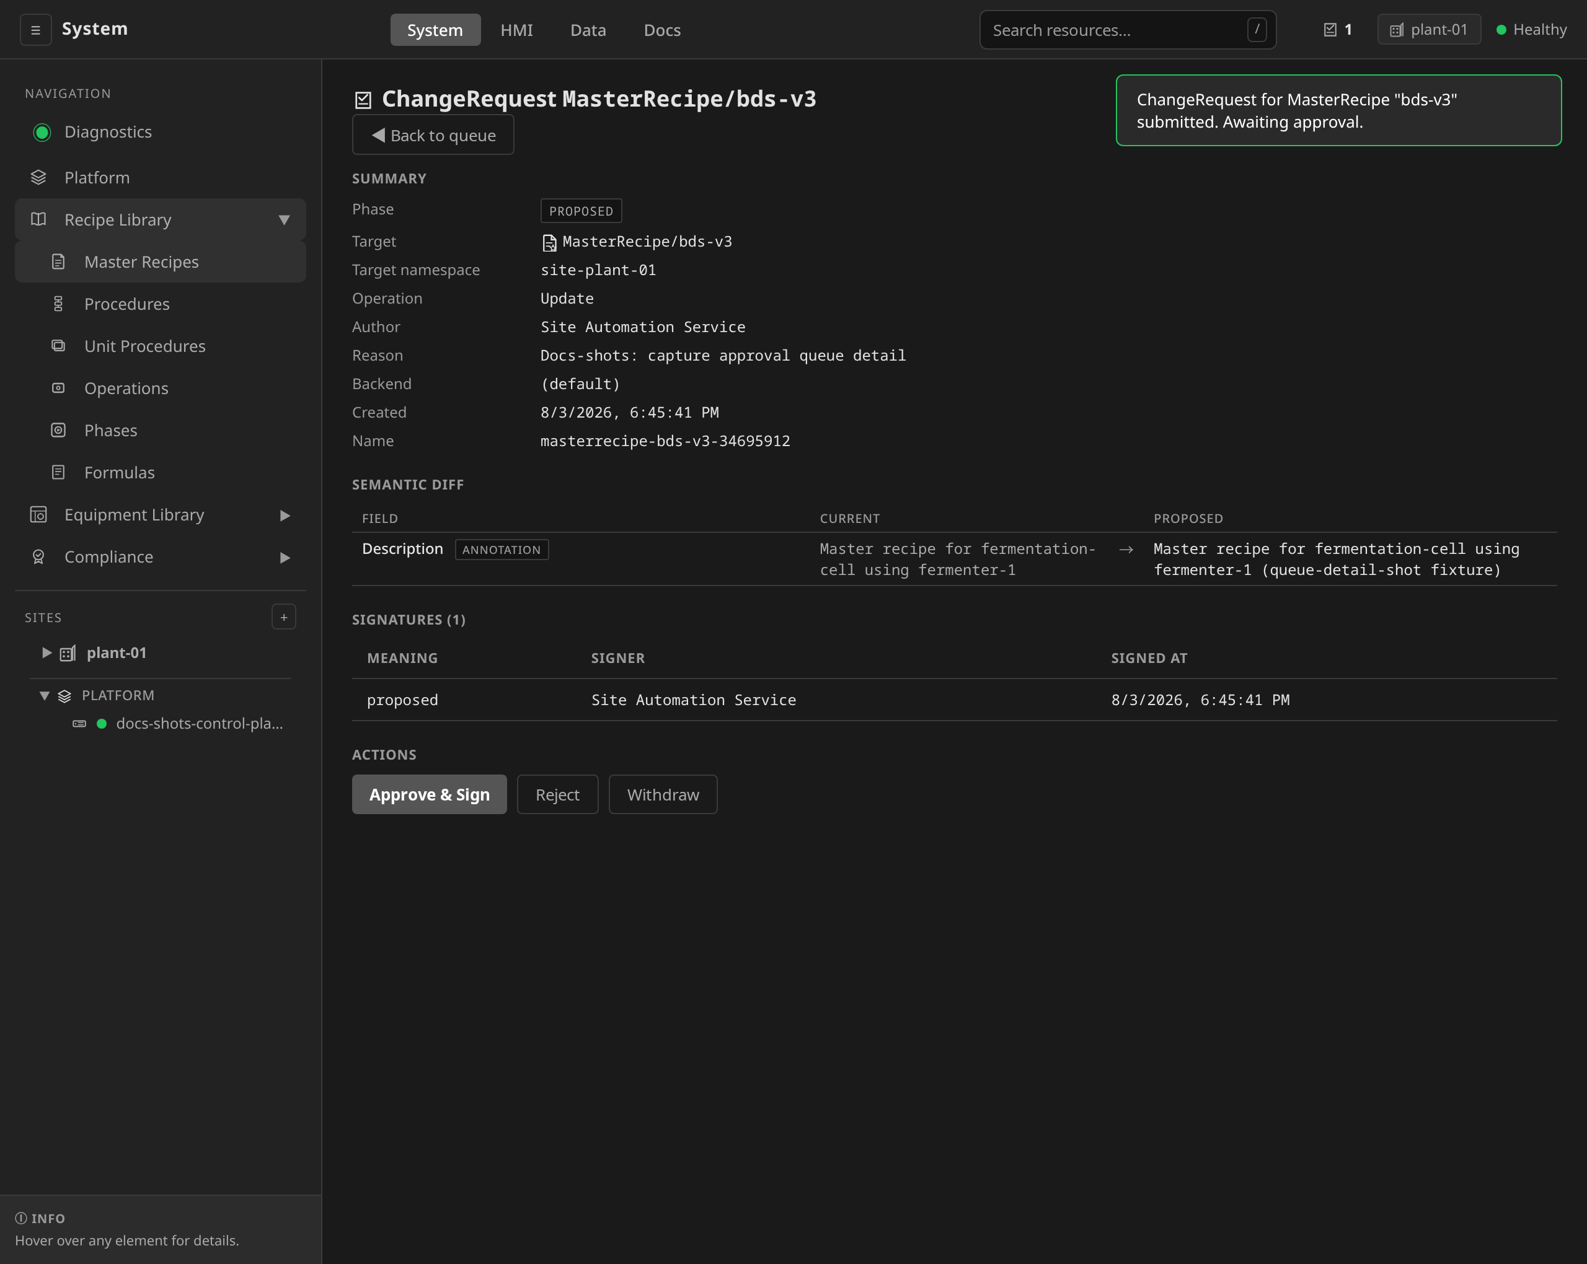Toggle the sidebar hamburger menu
Viewport: 1587px width, 1264px height.
35,30
